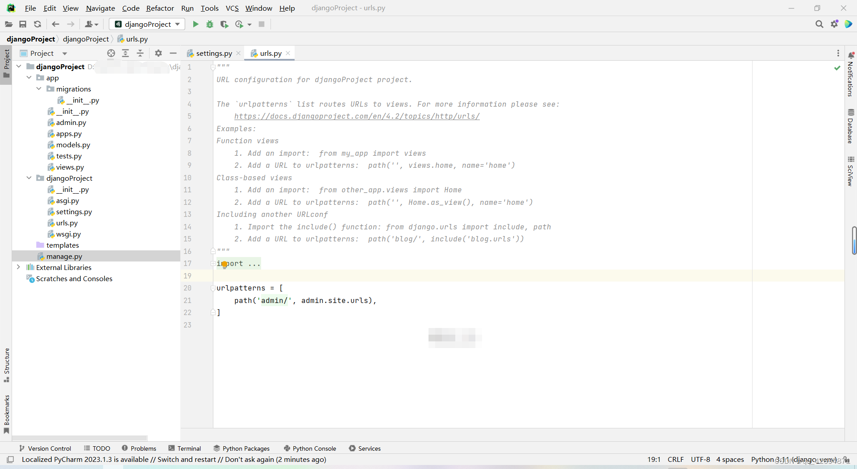
Task: Select views.py in the app folder
Action: [70, 167]
